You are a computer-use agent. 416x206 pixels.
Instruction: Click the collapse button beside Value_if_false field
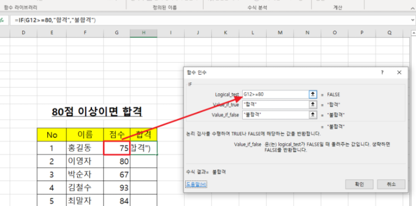click(313, 115)
